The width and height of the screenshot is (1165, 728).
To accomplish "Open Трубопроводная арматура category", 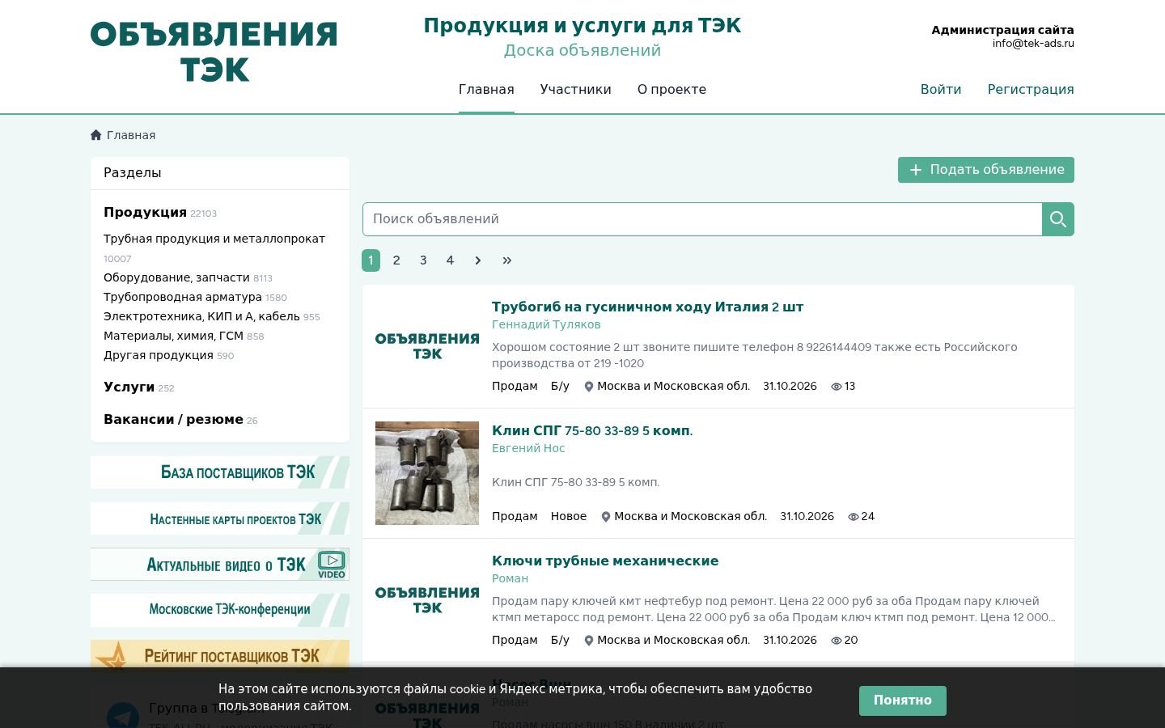I will click(x=183, y=297).
